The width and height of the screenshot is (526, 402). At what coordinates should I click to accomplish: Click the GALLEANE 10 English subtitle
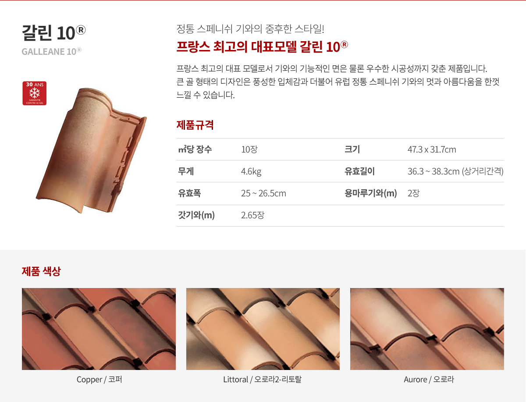[52, 52]
